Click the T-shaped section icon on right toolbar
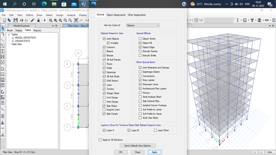 click(252, 20)
